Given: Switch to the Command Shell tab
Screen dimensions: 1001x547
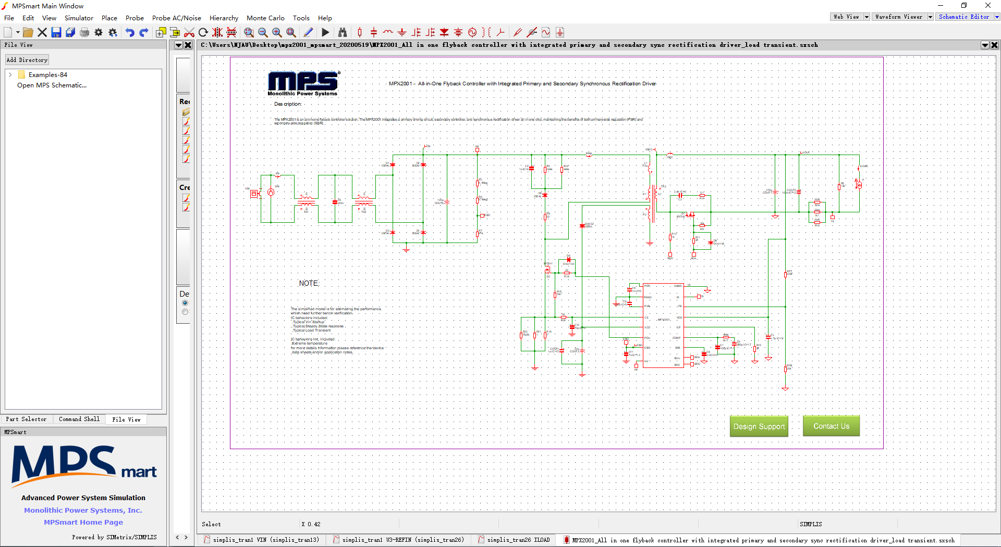Looking at the screenshot, I should (x=79, y=419).
